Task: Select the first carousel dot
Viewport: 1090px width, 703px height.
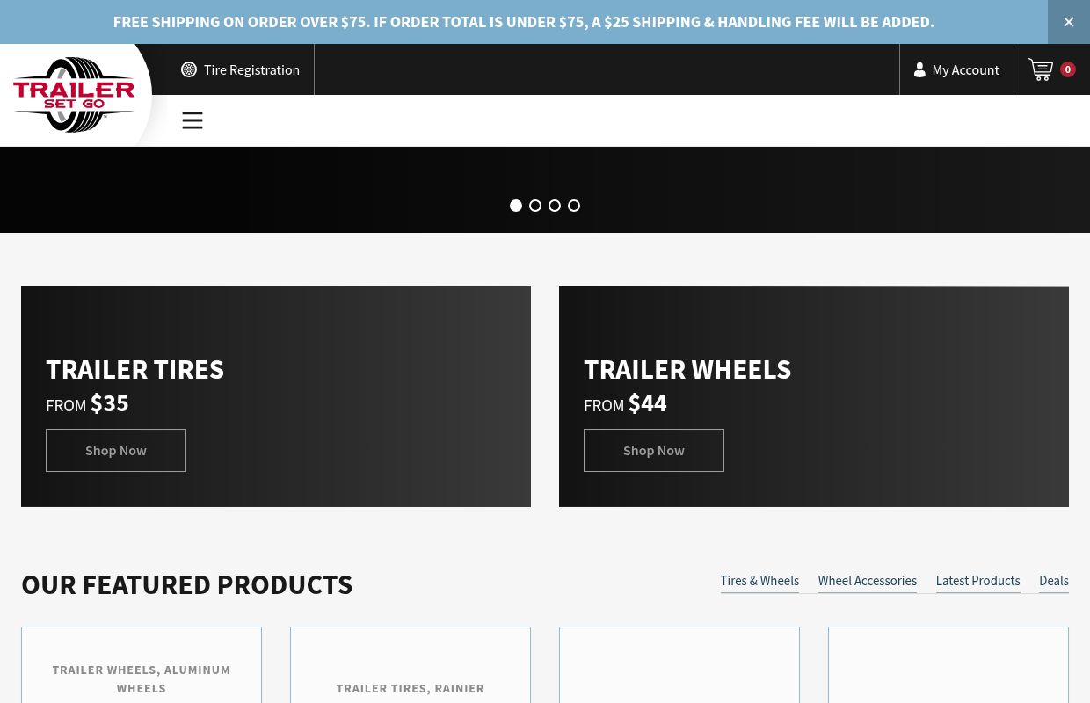Action: [516, 206]
